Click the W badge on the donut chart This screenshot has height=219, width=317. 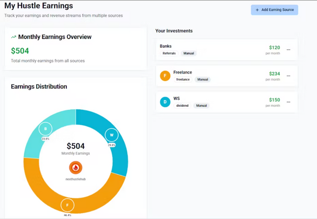coord(111,135)
